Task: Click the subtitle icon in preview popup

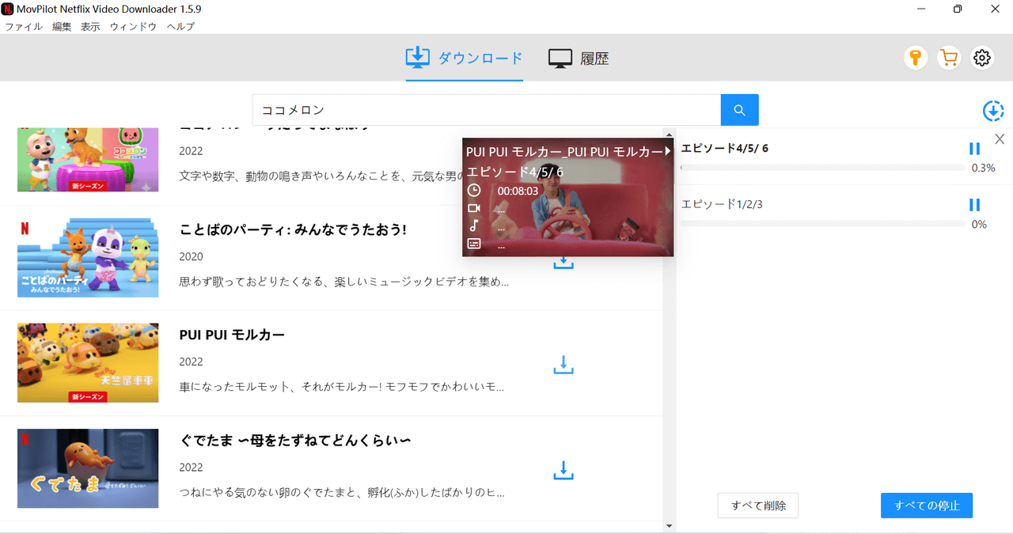Action: (x=474, y=244)
